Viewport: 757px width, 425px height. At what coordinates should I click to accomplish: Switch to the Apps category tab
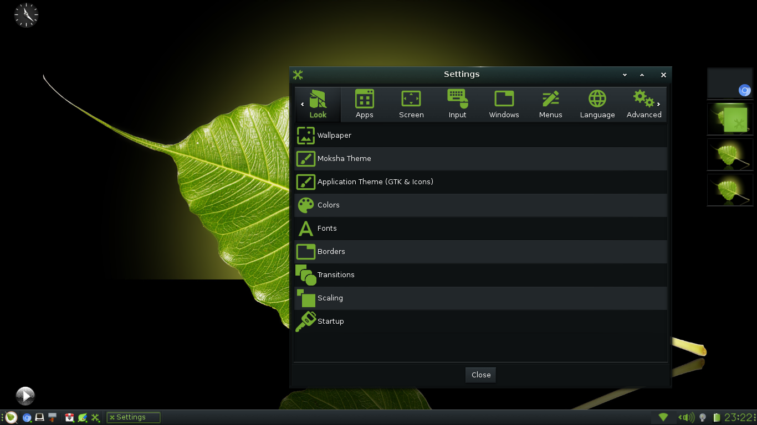364,104
